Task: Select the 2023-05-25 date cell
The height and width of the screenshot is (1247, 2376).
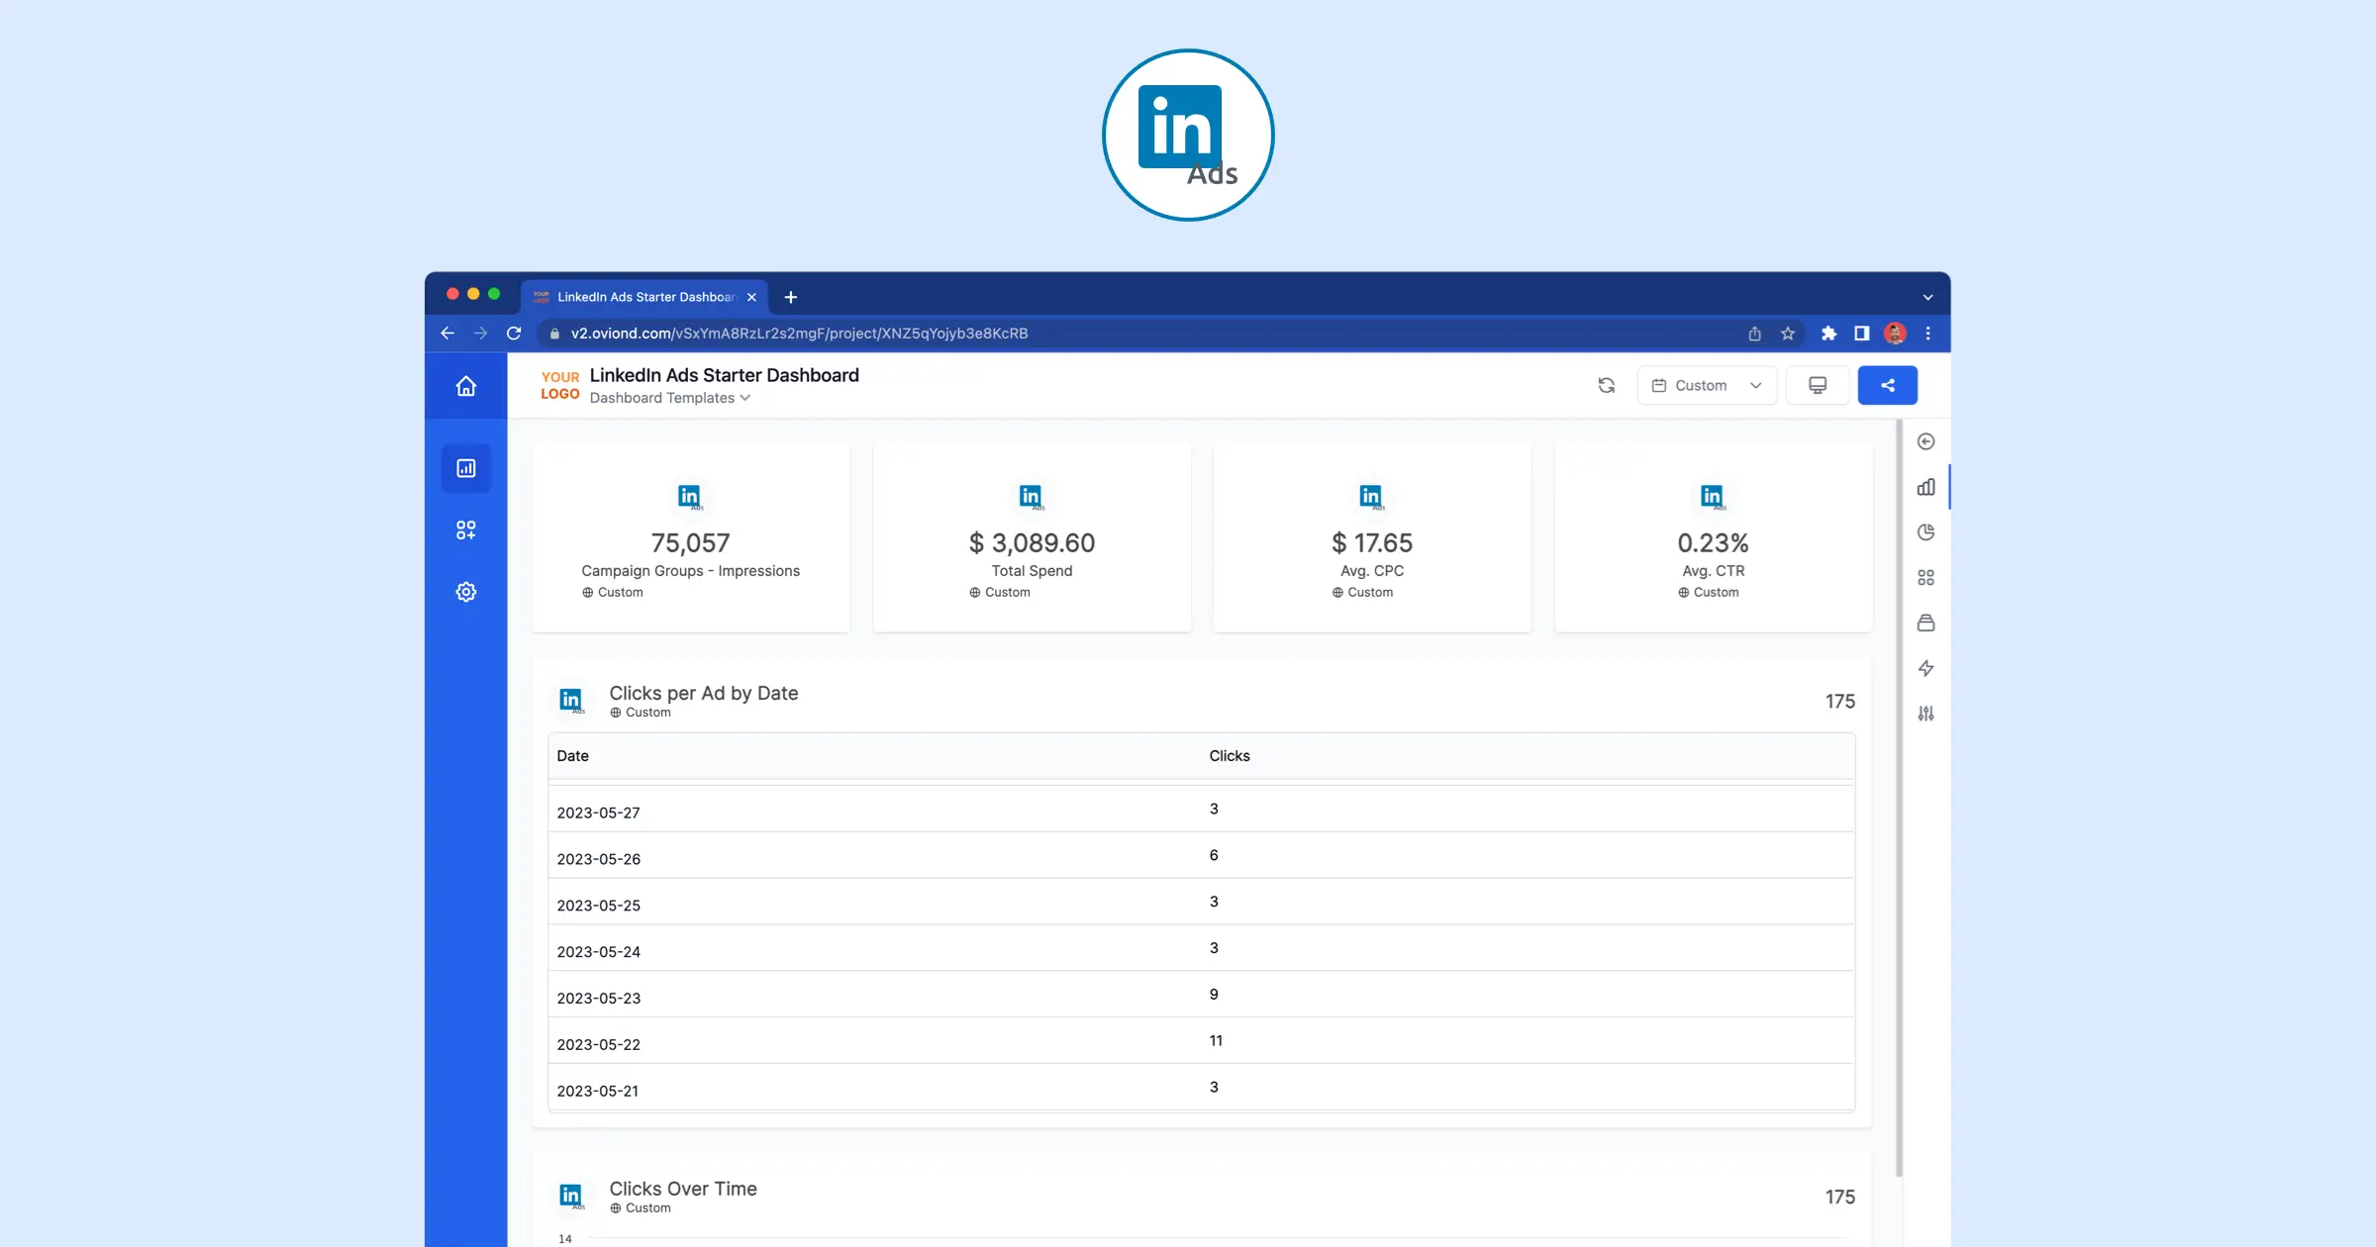Action: click(598, 906)
